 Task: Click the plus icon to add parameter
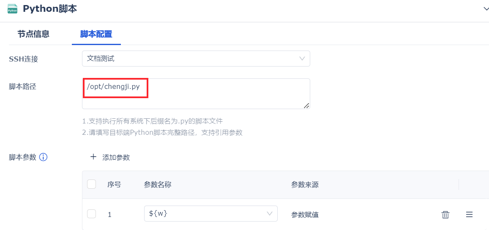click(93, 157)
